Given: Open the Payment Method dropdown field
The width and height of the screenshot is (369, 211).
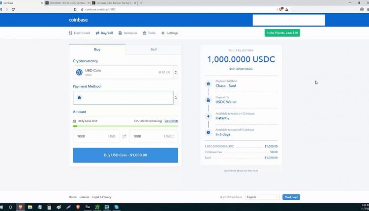Looking at the screenshot, I should tap(123, 98).
